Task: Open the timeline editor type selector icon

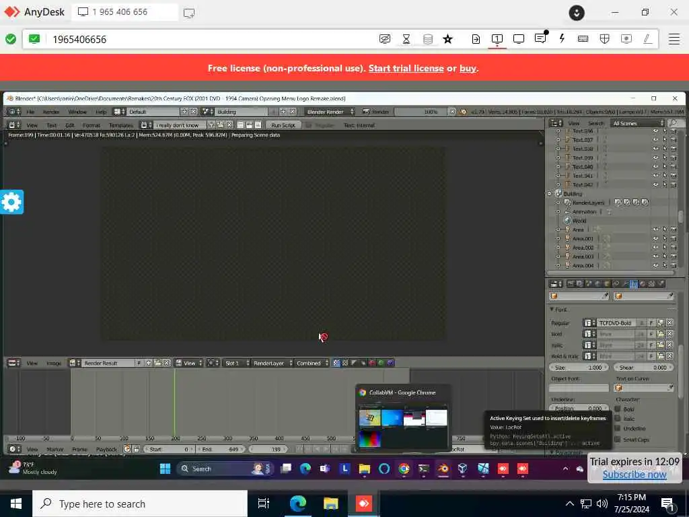Action: pos(15,449)
